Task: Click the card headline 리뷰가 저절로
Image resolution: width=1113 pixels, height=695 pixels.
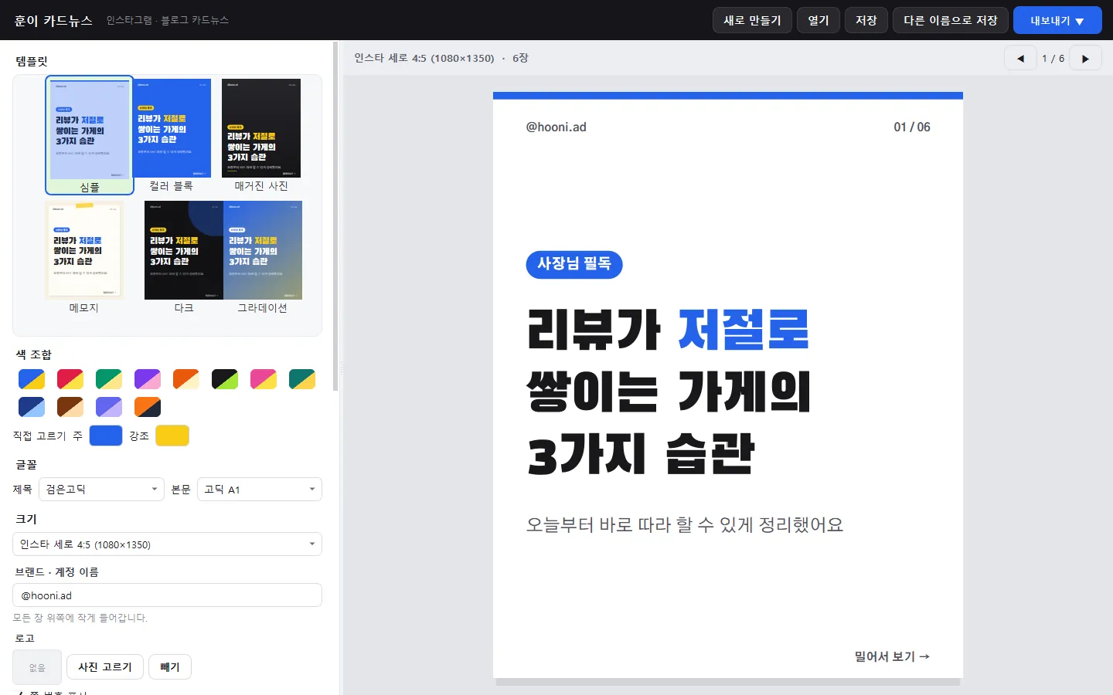Action: pos(668,330)
